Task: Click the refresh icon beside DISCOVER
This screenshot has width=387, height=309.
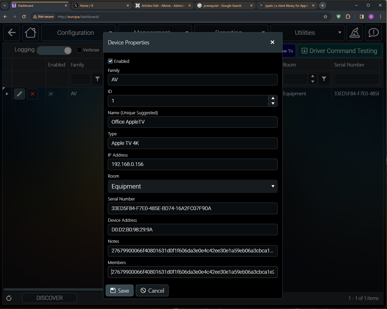Action: pyautogui.click(x=9, y=298)
